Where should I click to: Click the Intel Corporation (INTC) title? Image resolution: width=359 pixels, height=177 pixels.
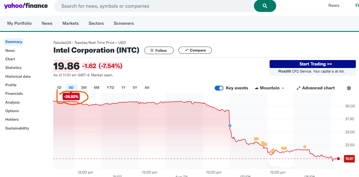[97, 50]
